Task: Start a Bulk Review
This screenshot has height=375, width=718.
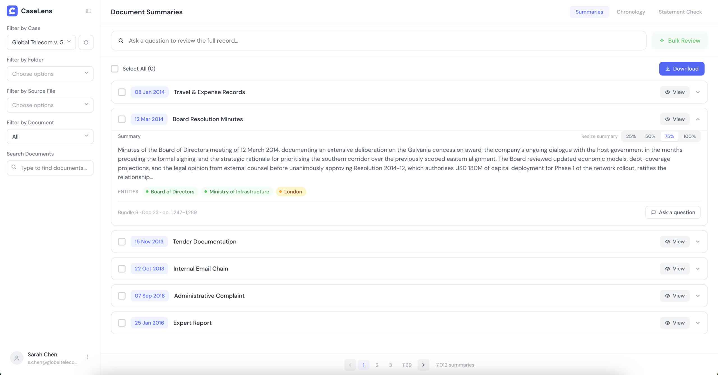Action: click(680, 41)
